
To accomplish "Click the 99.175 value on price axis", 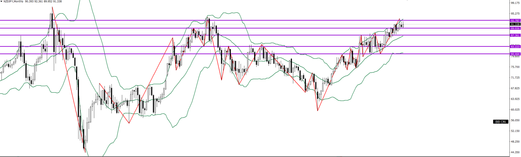I will click(515, 3).
